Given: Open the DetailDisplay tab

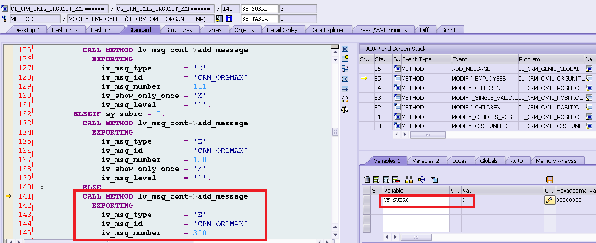Looking at the screenshot, I should (x=282, y=30).
